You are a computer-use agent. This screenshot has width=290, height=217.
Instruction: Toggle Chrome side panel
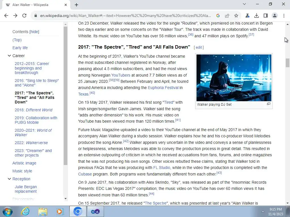(x=266, y=16)
